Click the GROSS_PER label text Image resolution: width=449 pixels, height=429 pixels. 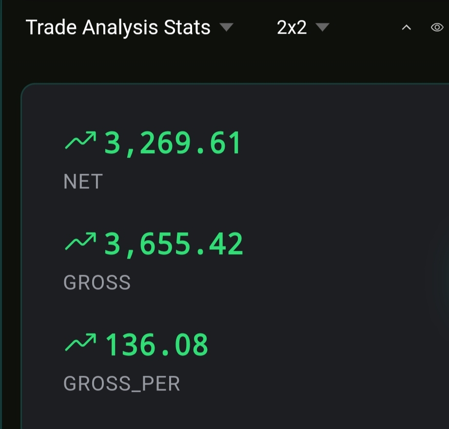click(x=122, y=384)
